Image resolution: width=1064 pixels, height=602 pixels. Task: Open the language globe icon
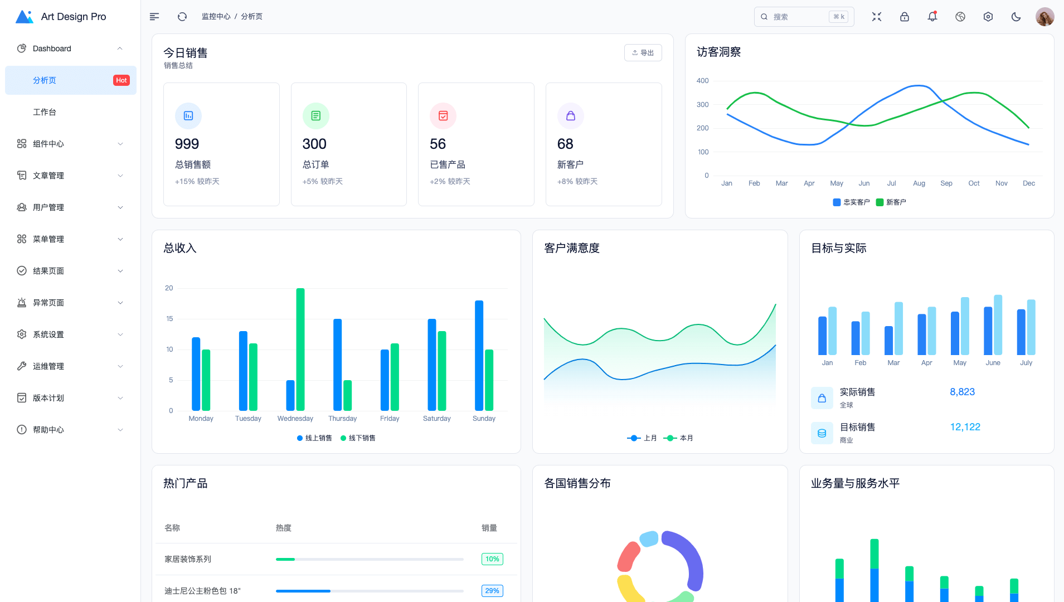click(960, 17)
